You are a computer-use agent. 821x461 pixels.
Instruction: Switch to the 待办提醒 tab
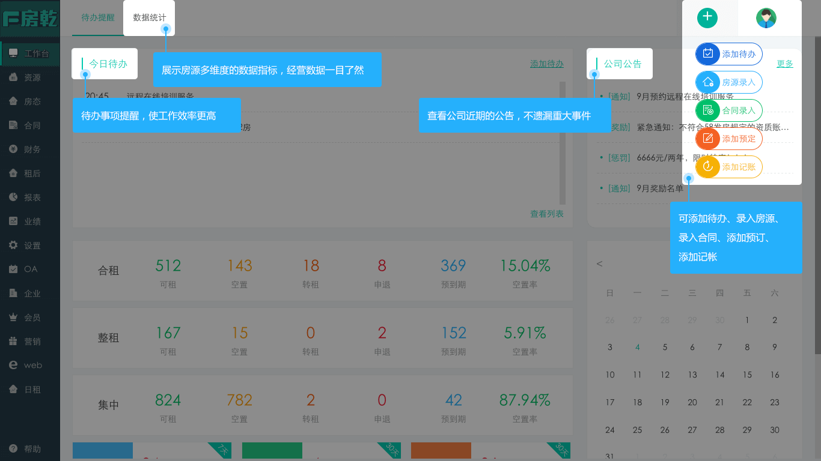(98, 18)
